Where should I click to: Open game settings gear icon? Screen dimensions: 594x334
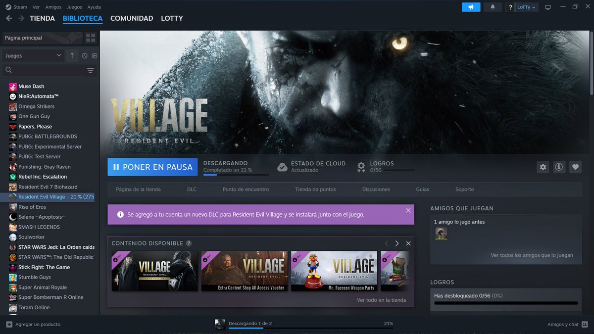[x=543, y=167]
